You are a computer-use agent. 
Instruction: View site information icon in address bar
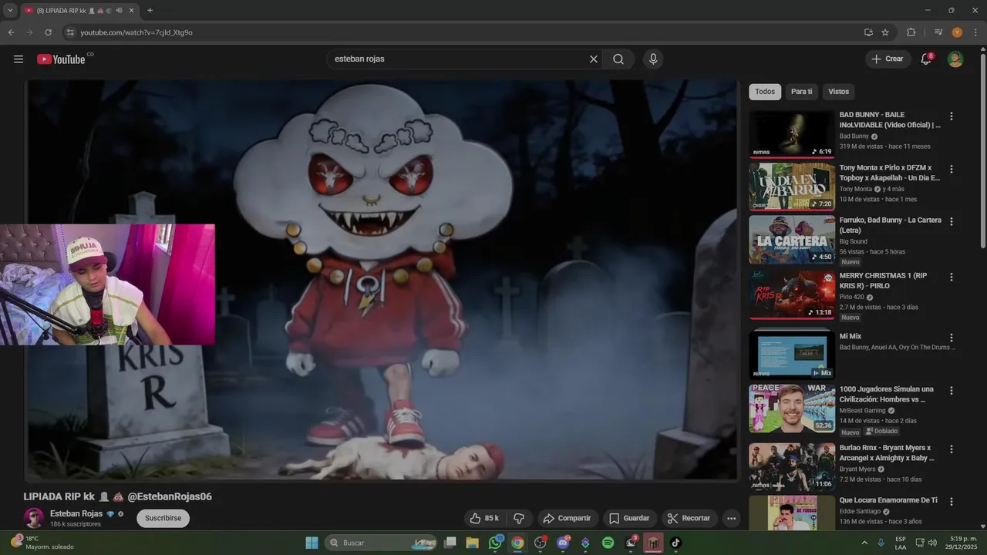pyautogui.click(x=70, y=32)
